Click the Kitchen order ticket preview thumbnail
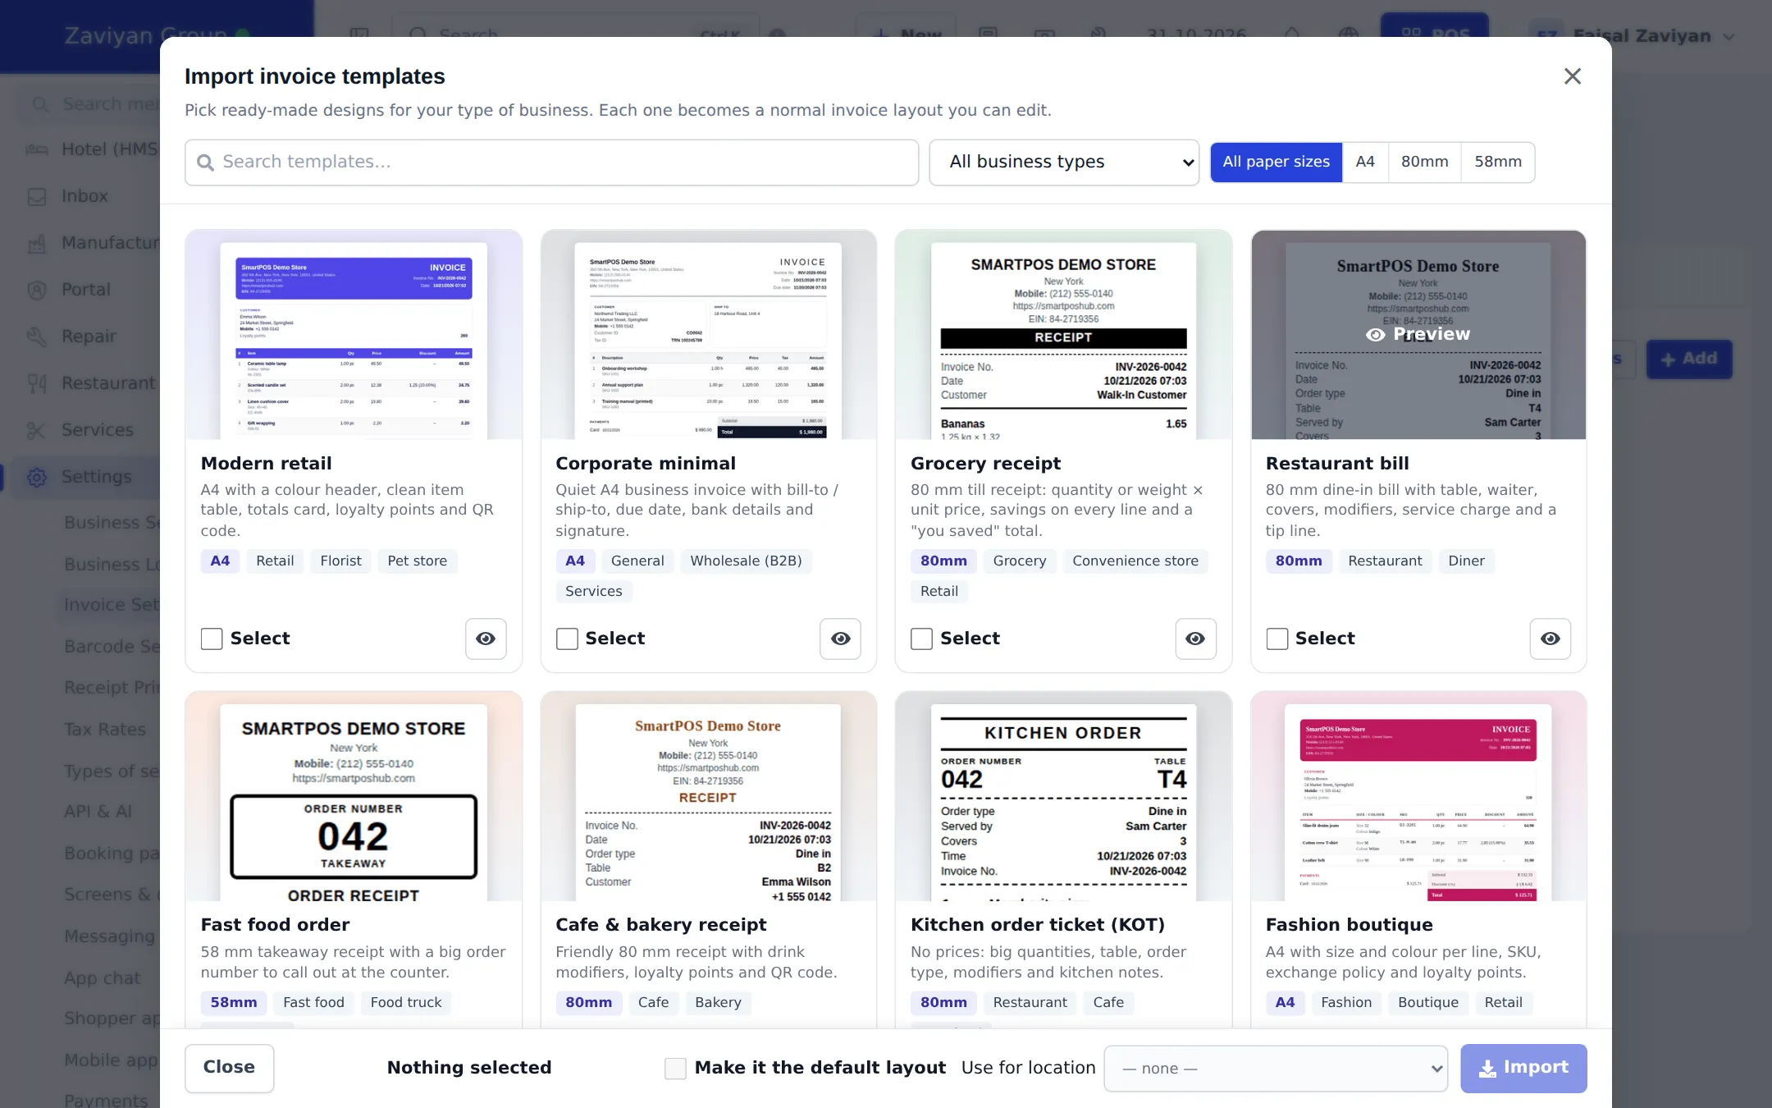The width and height of the screenshot is (1772, 1108). 1063,796
